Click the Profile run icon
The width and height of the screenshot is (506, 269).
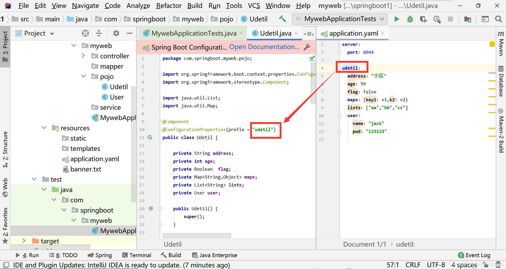[437, 19]
